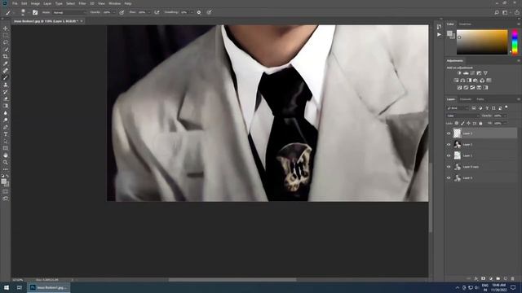Switch to the Paths tab

point(480,99)
